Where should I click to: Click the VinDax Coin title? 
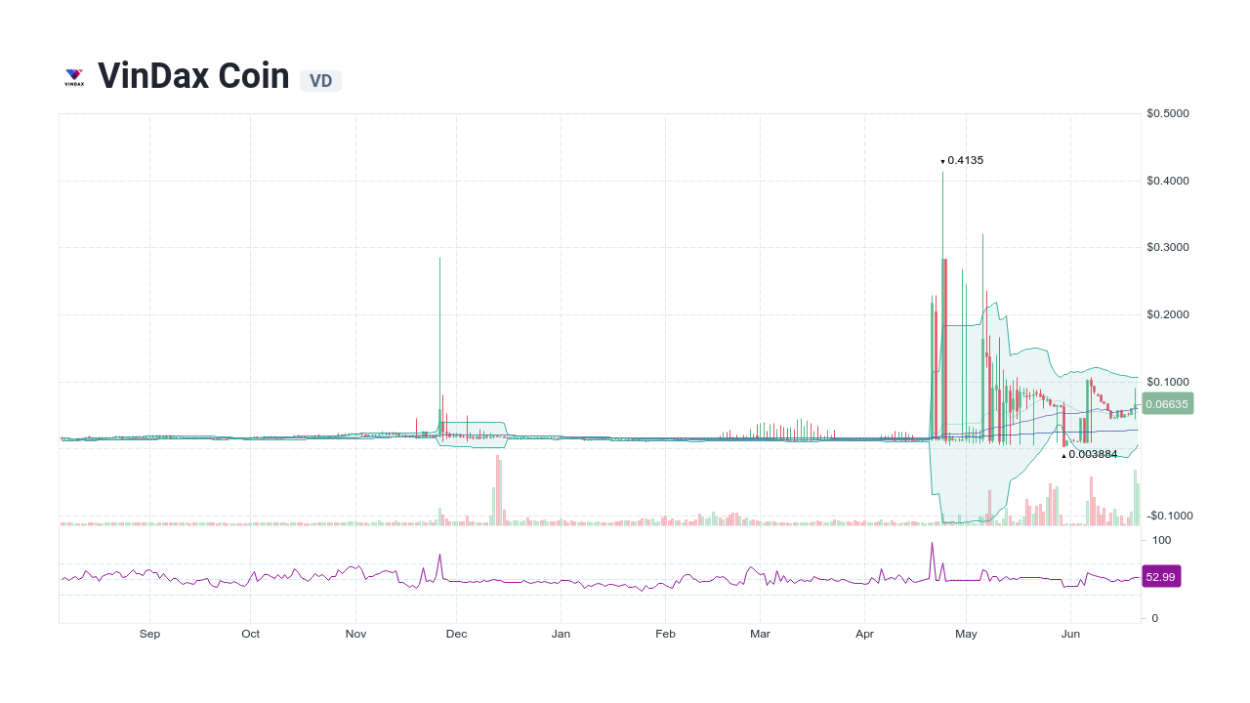click(193, 76)
